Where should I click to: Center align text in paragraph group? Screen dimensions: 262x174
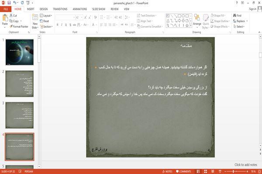click(x=105, y=25)
